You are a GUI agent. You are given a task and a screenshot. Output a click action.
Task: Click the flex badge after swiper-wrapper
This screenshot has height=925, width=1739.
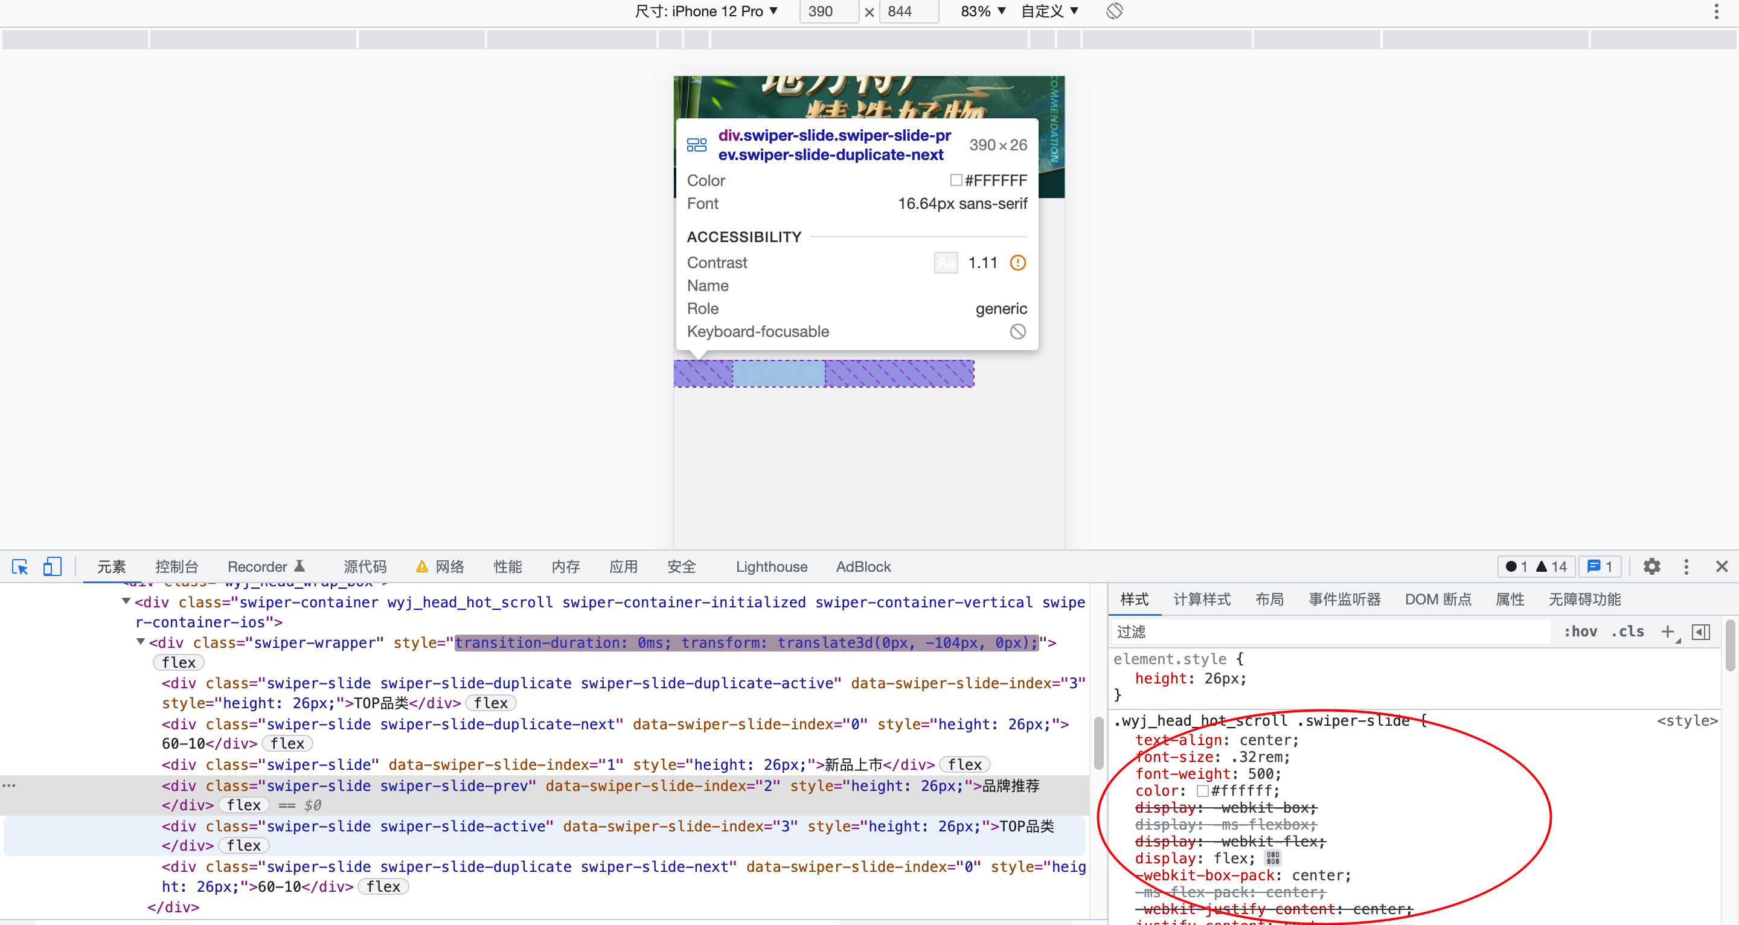[x=178, y=662]
